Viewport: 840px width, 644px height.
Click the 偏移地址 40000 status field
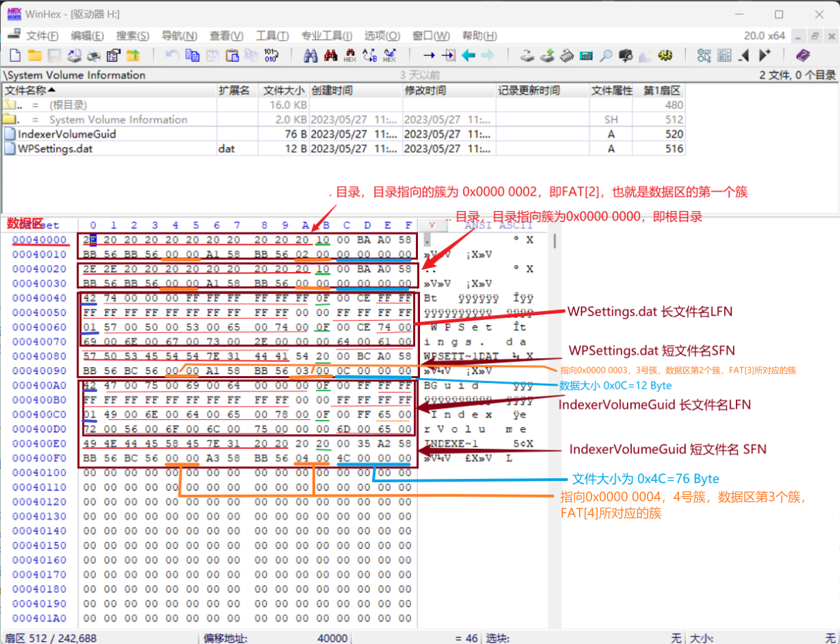pyautogui.click(x=276, y=638)
